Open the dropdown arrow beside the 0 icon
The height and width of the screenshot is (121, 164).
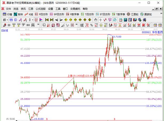point(33,20)
